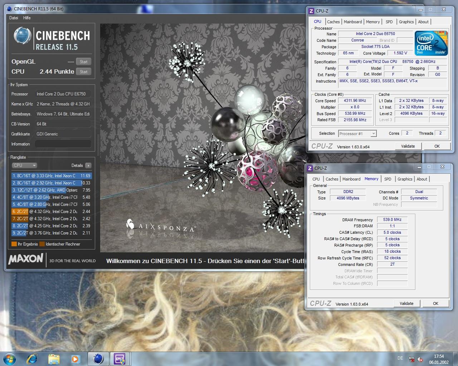Click the CPU score 2.44 Punkte
This screenshot has height=366, width=458.
coord(57,71)
